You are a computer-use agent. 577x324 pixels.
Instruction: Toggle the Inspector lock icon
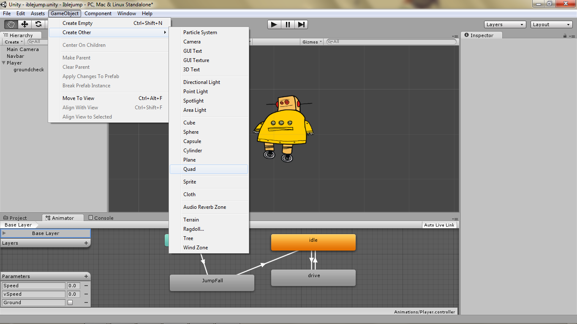[565, 35]
